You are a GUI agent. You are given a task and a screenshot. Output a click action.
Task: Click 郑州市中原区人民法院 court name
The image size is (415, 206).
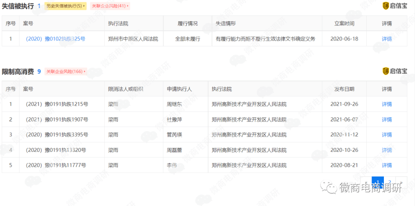tap(133, 39)
